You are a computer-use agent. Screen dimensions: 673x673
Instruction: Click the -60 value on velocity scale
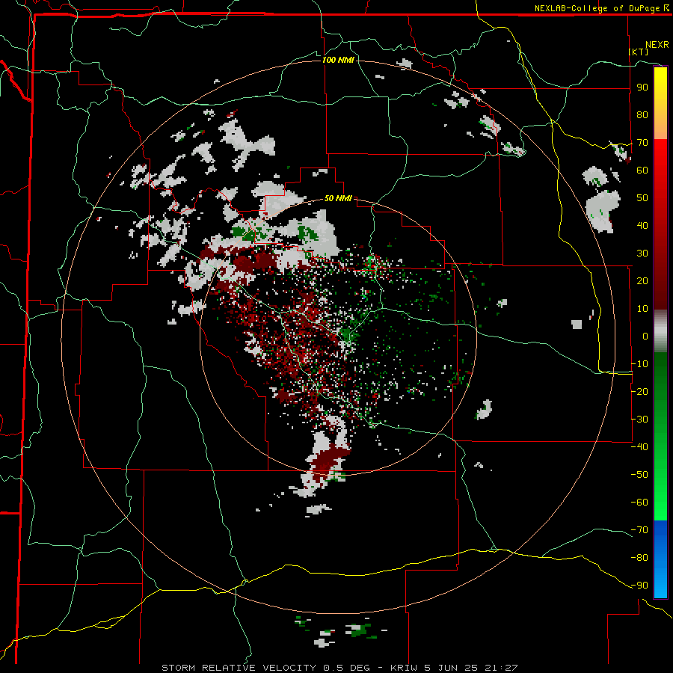pyautogui.click(x=639, y=503)
